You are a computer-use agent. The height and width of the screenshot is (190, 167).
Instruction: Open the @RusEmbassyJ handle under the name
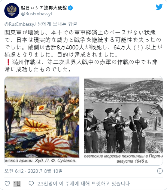click(36, 14)
